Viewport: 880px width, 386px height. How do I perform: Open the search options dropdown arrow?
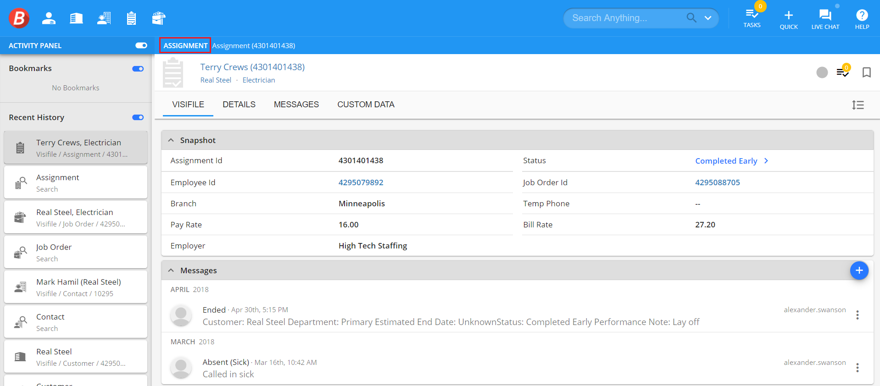[x=708, y=18]
